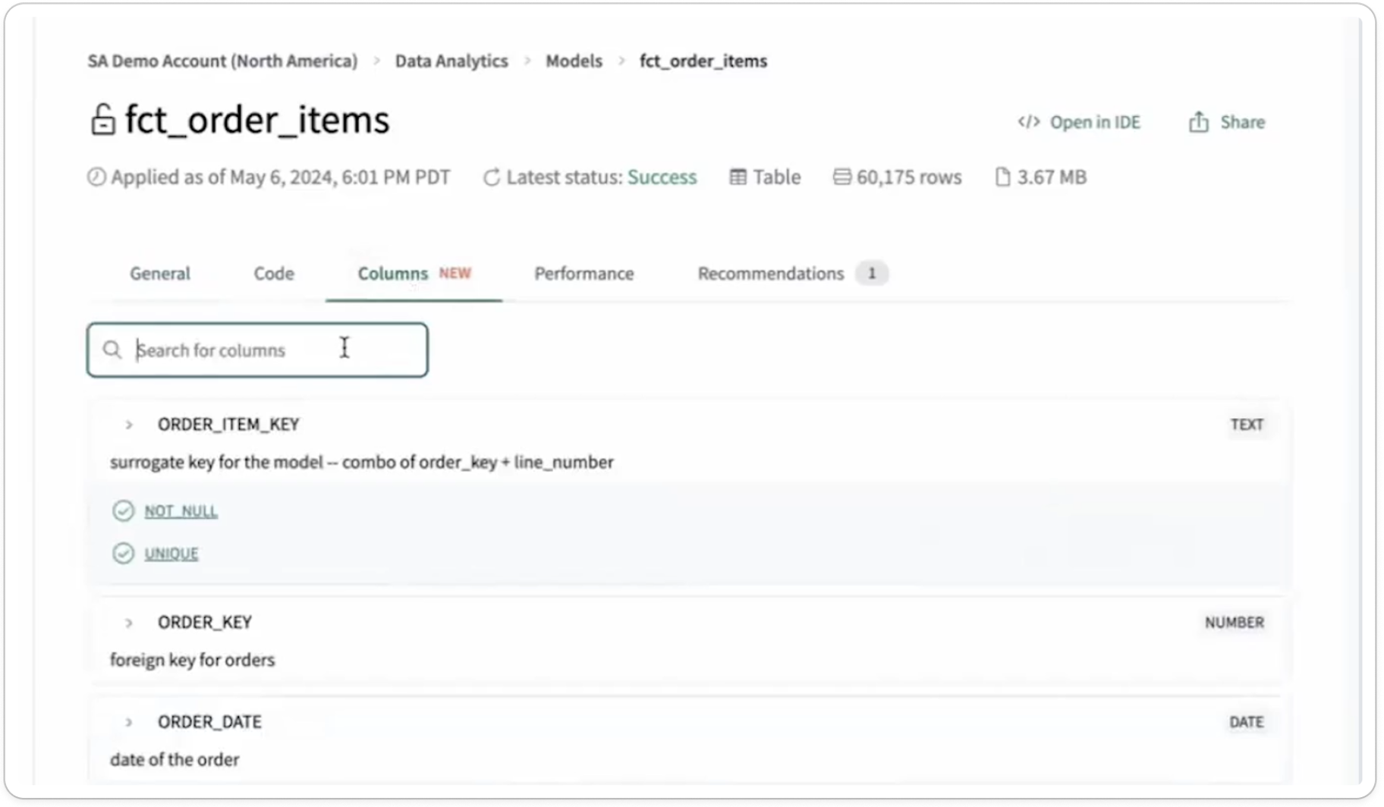This screenshot has width=1384, height=807.
Task: Click the lock icon beside fct_order_items title
Action: (102, 119)
